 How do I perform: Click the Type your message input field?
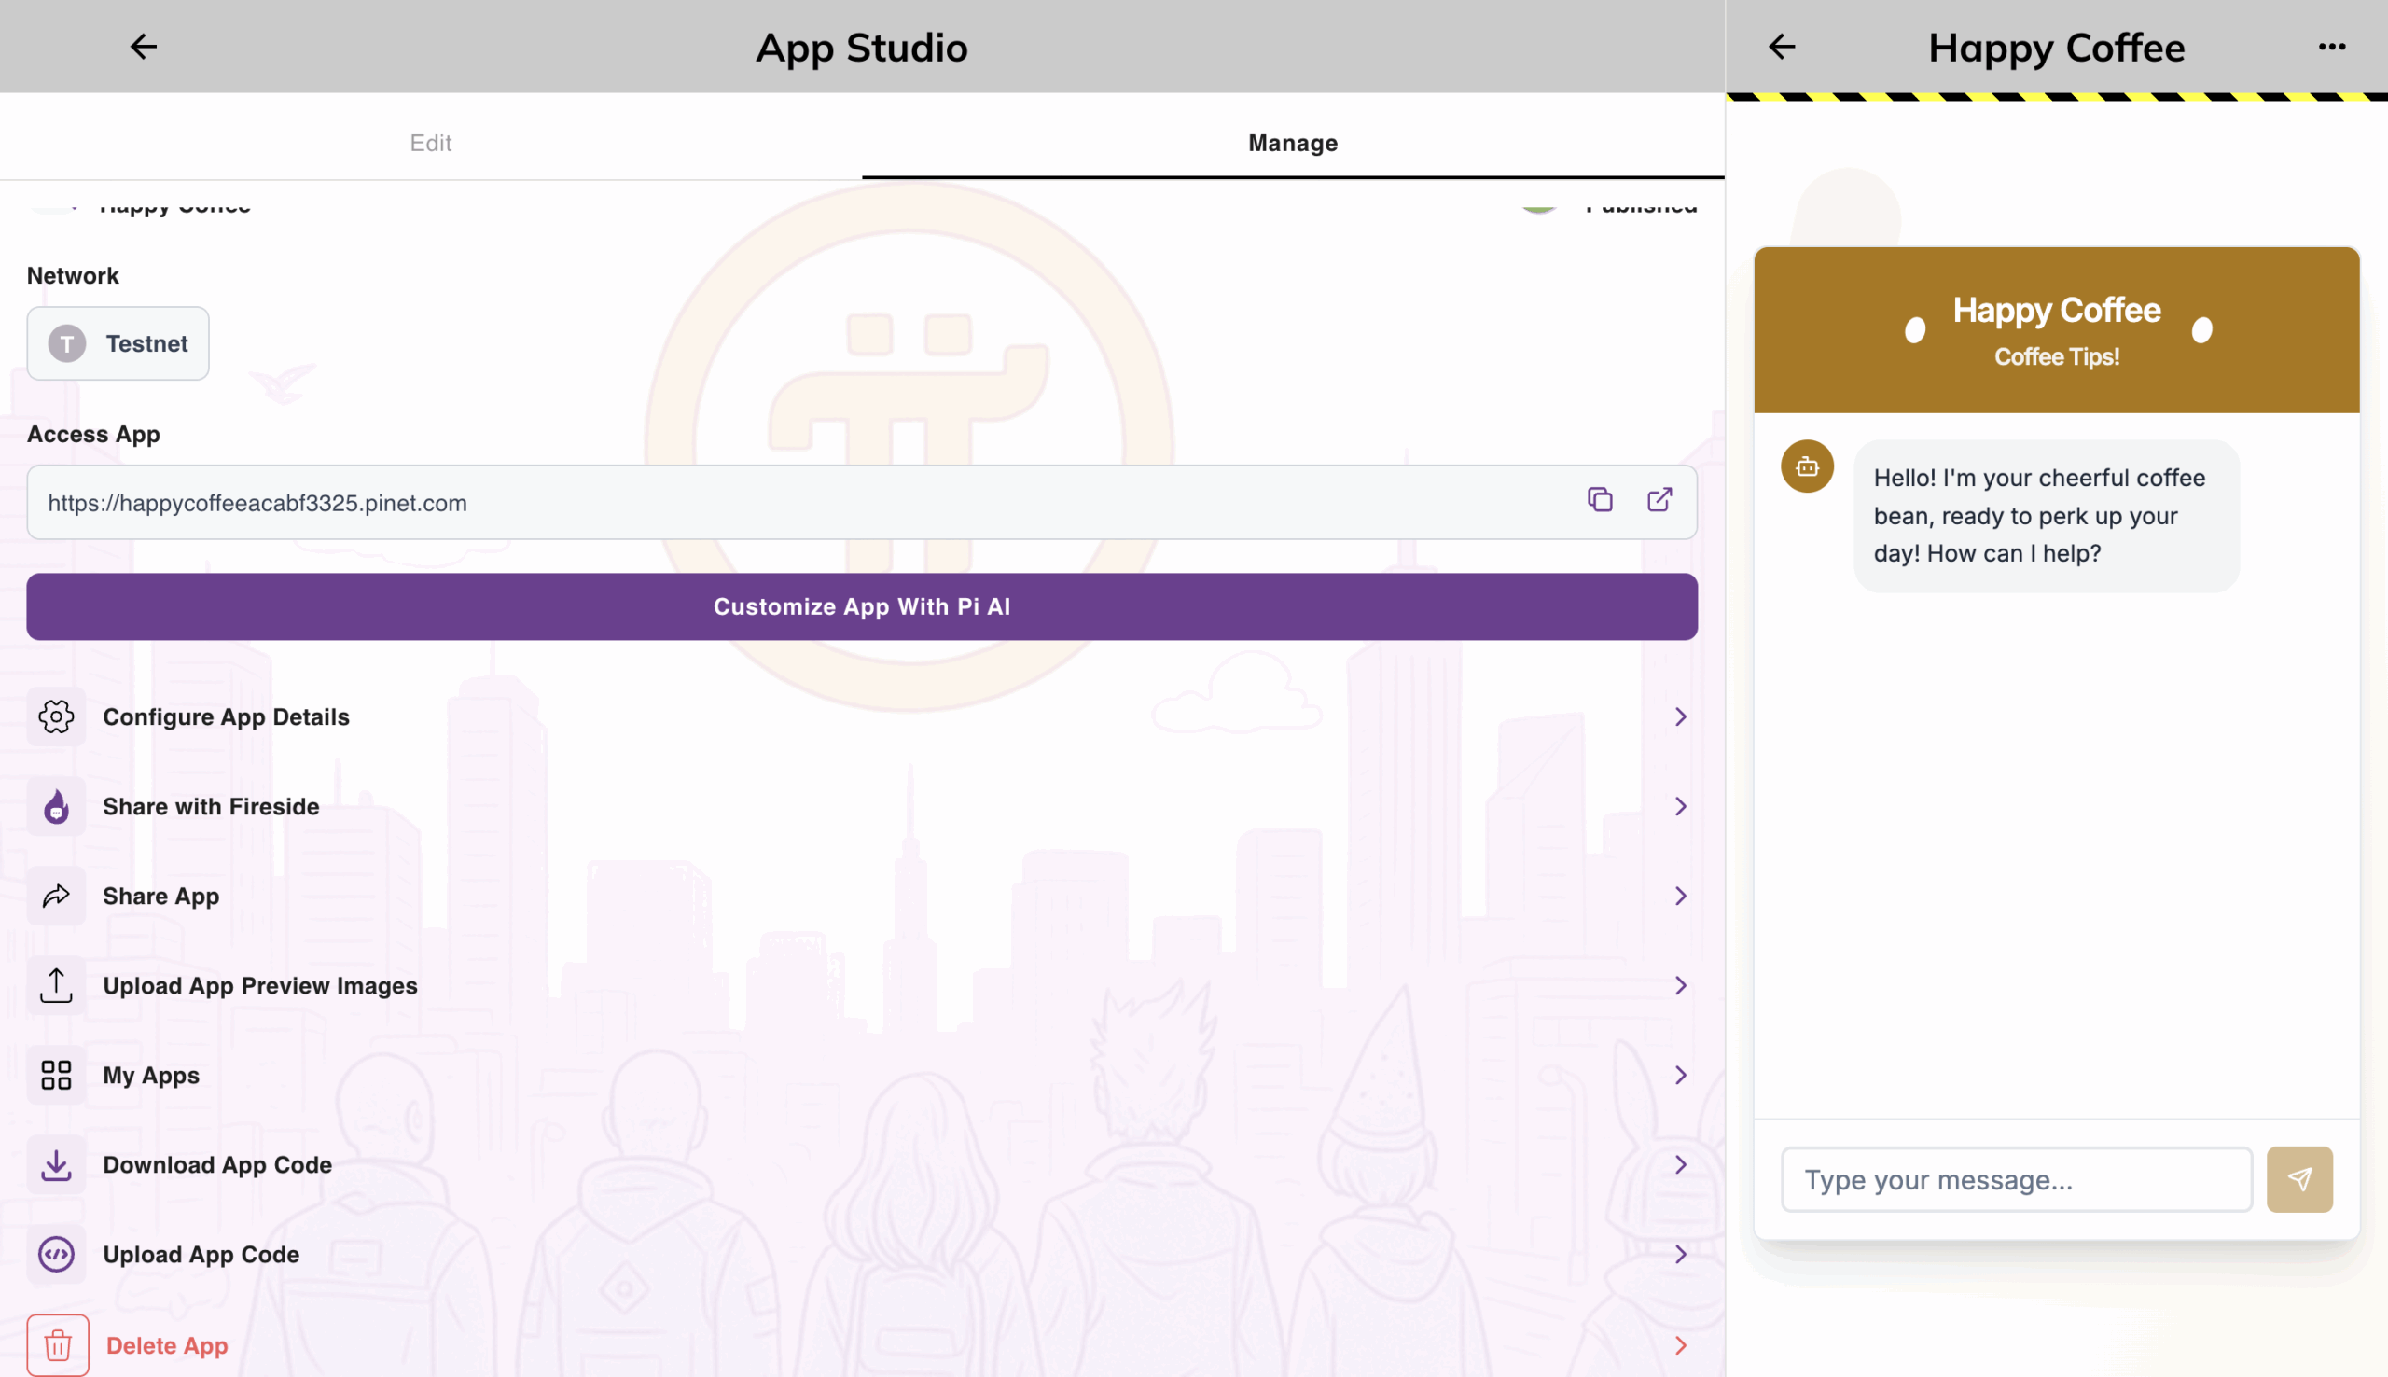(2017, 1179)
